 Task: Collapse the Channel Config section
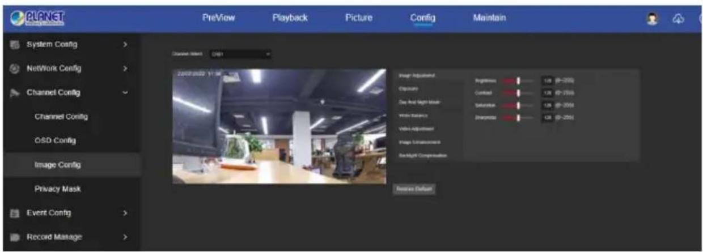[x=126, y=93]
